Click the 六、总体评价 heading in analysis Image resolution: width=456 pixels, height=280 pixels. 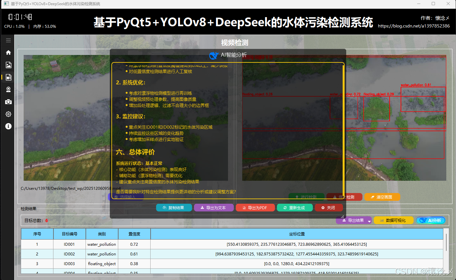point(135,152)
